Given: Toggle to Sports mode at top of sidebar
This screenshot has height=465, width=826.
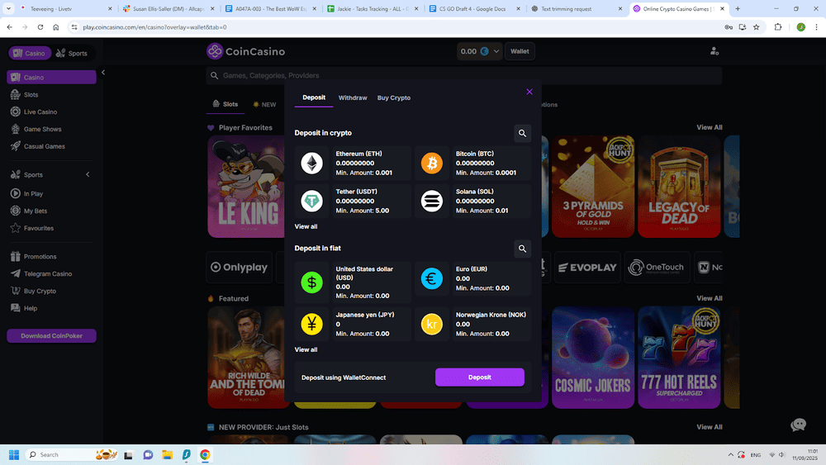Looking at the screenshot, I should [x=72, y=53].
